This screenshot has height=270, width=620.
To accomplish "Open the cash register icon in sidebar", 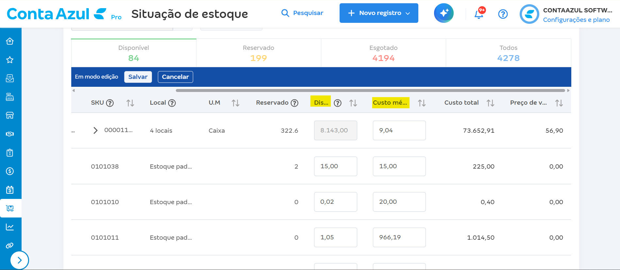I will coord(10,97).
